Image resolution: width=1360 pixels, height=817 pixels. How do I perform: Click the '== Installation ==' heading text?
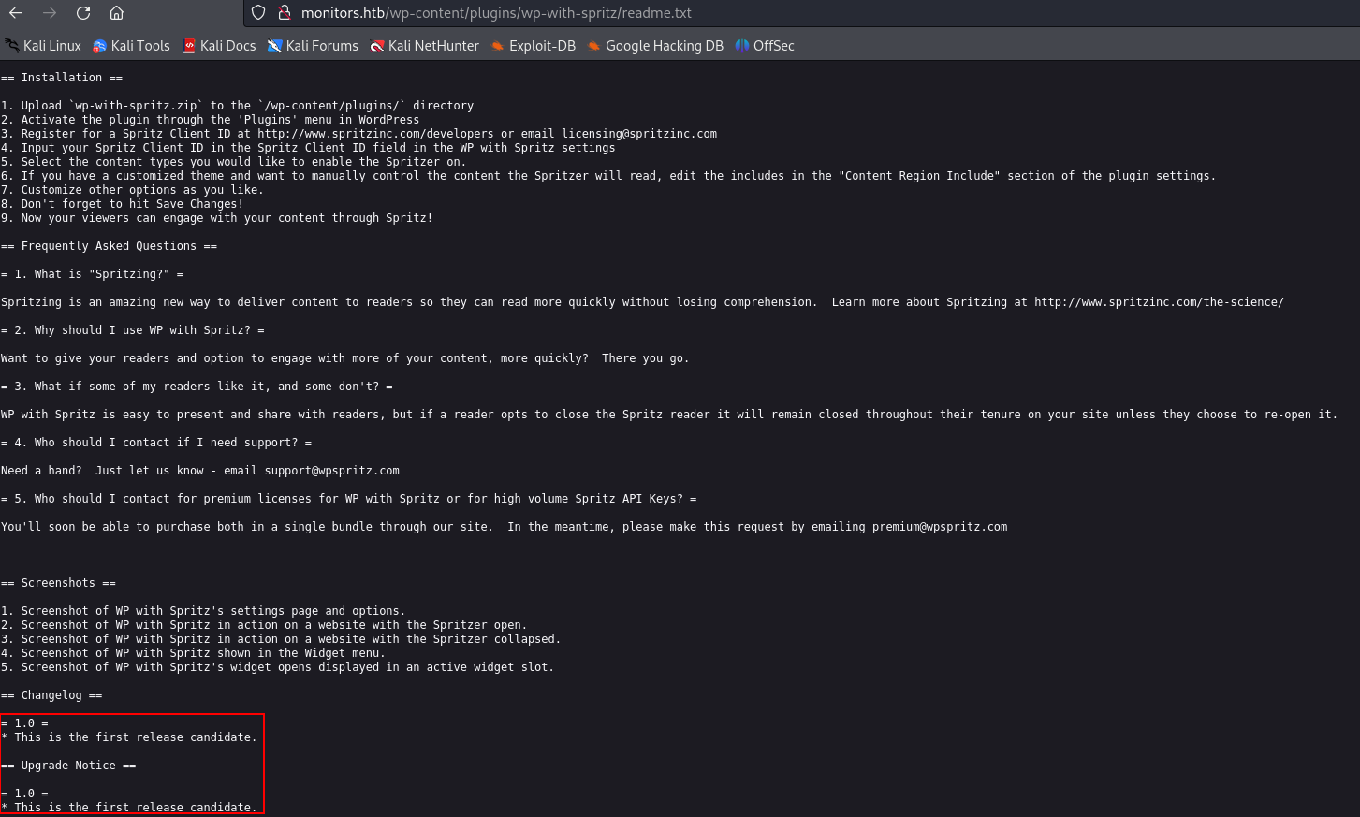(x=62, y=78)
